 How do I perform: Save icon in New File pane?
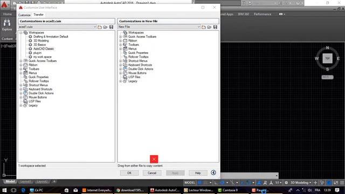click(x=215, y=27)
